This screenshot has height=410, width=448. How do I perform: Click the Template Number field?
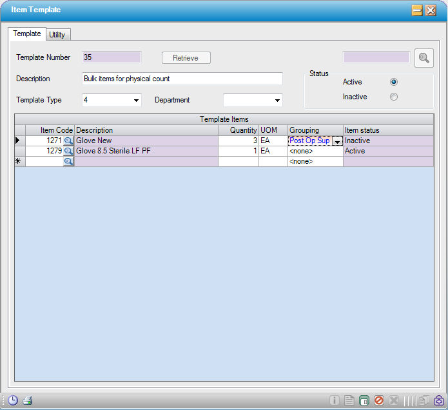coord(112,57)
